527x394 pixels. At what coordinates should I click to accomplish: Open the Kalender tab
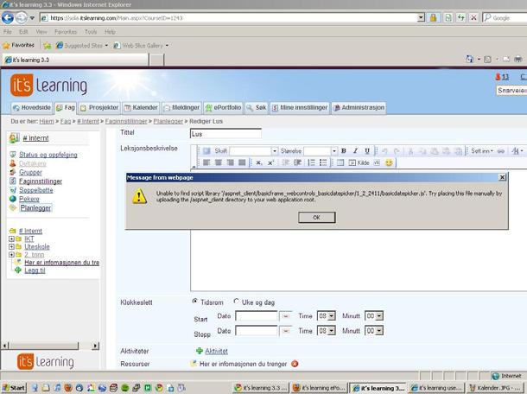tap(141, 108)
